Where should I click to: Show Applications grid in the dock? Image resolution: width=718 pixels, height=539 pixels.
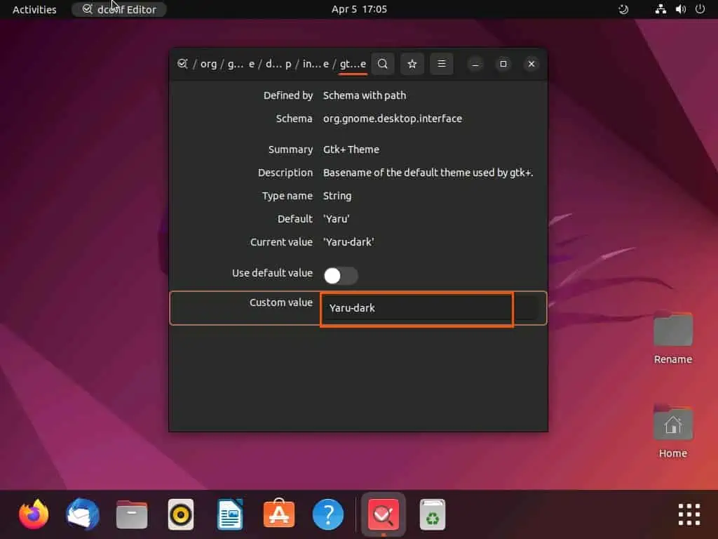(689, 514)
